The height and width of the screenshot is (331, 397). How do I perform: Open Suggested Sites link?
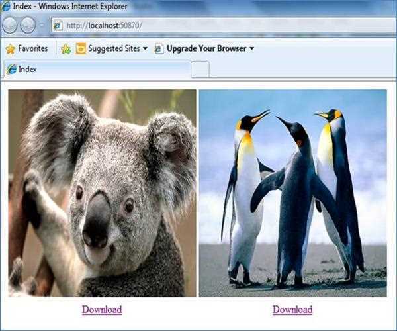click(114, 48)
